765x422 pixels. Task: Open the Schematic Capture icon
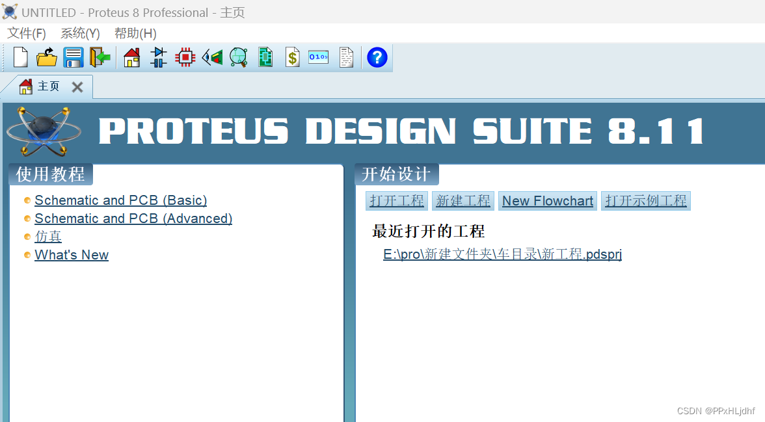(159, 58)
